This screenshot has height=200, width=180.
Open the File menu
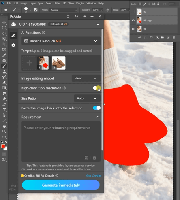tap(9, 3)
